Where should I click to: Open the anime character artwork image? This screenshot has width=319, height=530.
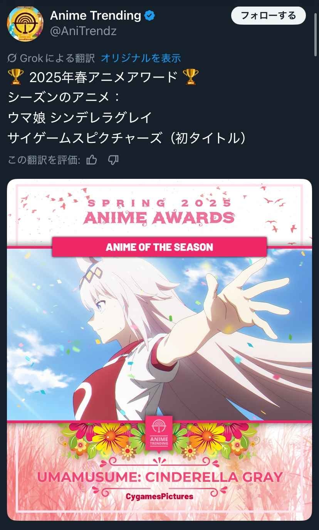(x=159, y=335)
